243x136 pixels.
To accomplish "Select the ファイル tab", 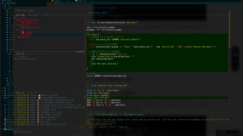I will 20,15.
